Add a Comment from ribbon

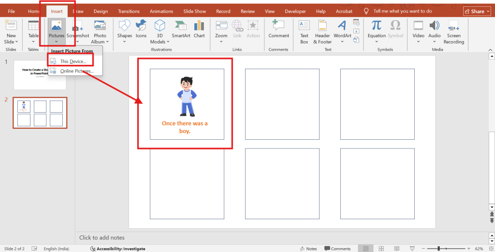[278, 29]
